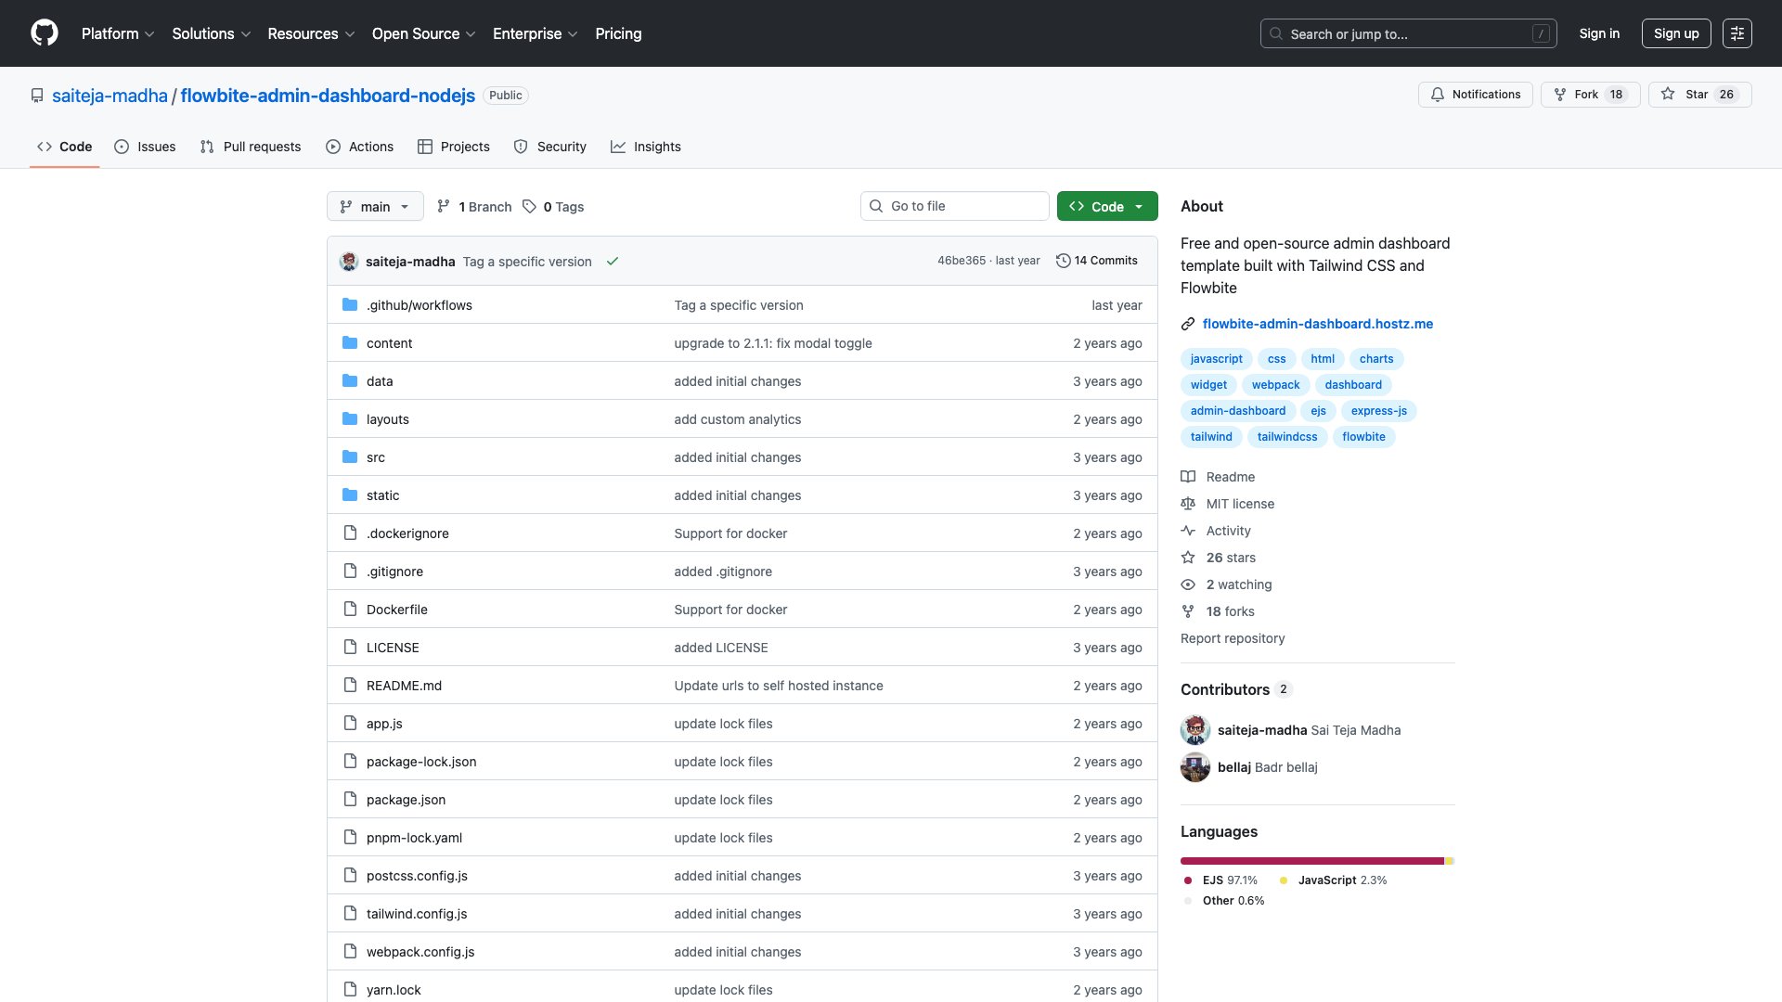
Task: Click the Report repository link
Action: (x=1233, y=638)
